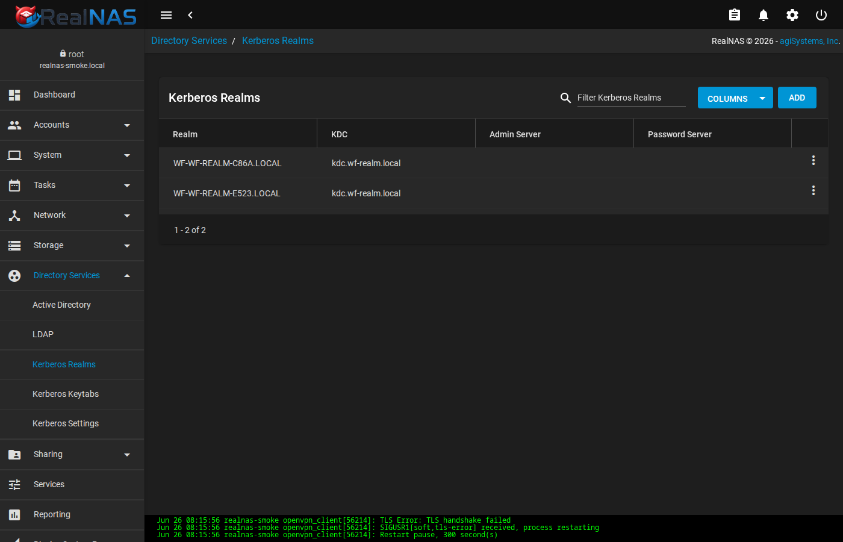Click the Reporting chart icon
843x542 pixels.
coord(14,514)
